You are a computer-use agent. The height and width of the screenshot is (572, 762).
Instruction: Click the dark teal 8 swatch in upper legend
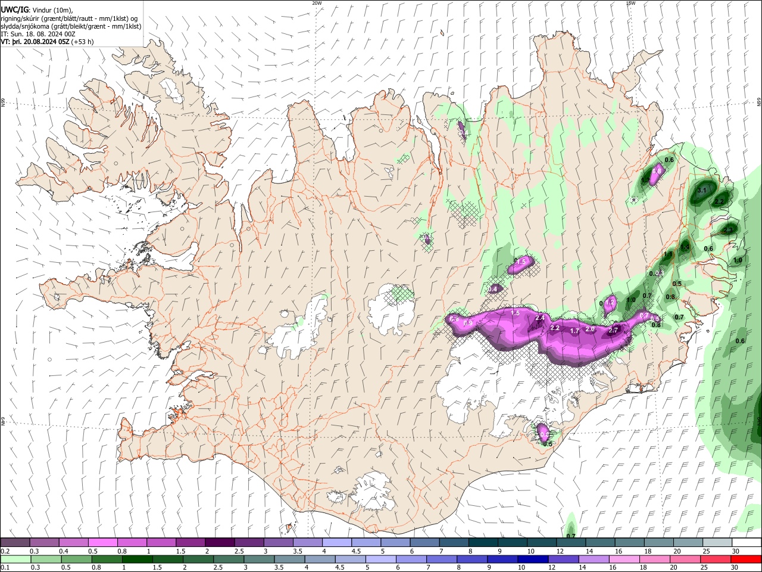(483, 543)
